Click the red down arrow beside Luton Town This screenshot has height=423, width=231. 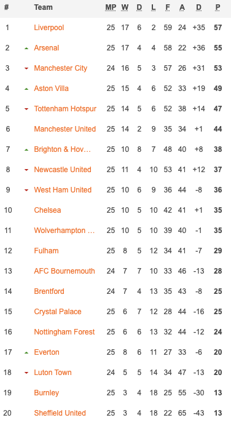26,373
